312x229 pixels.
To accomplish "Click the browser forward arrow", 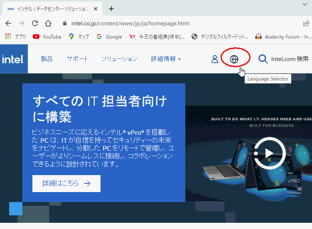I will [21, 23].
